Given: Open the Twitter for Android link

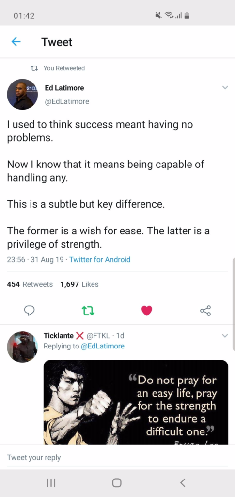Looking at the screenshot, I should (x=100, y=260).
